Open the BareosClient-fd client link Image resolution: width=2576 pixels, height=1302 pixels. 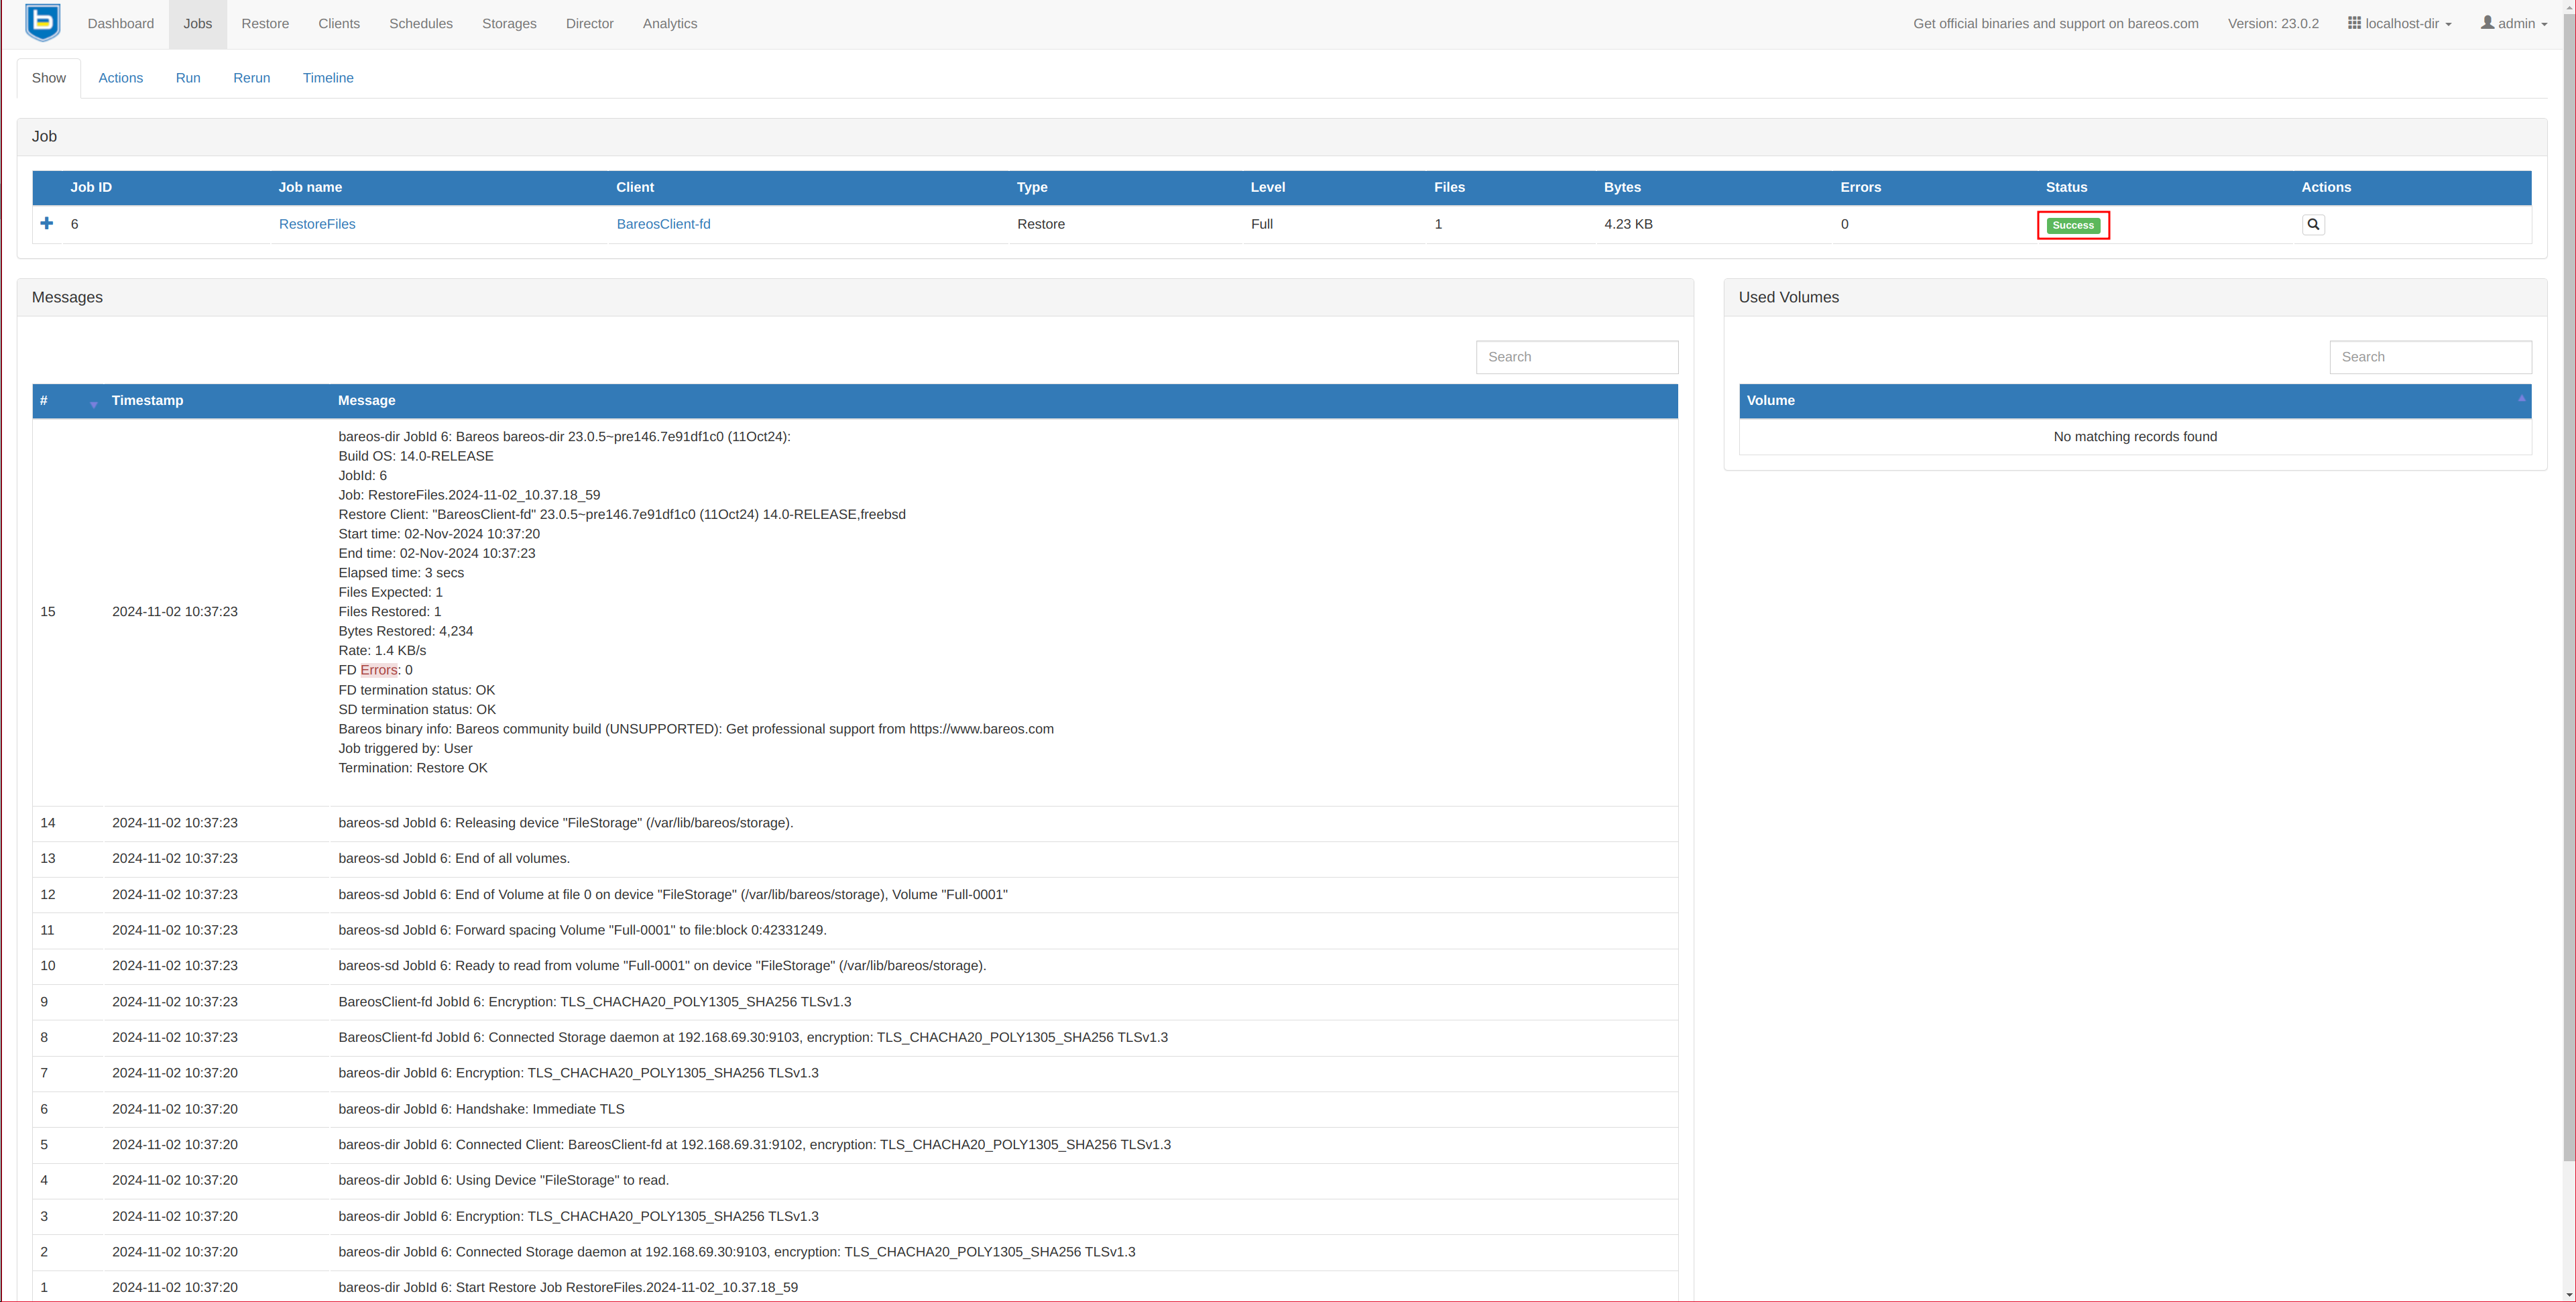pos(663,224)
